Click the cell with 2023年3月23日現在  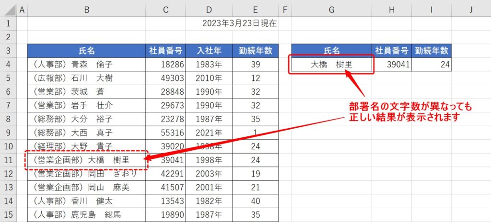point(239,23)
